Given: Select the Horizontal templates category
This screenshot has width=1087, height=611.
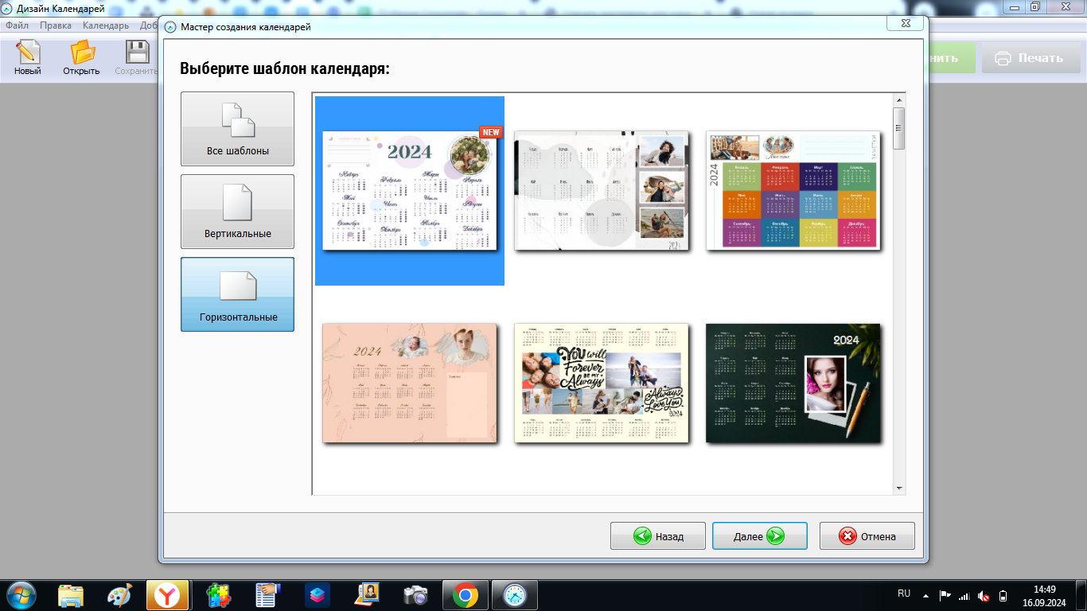Looking at the screenshot, I should (x=237, y=294).
